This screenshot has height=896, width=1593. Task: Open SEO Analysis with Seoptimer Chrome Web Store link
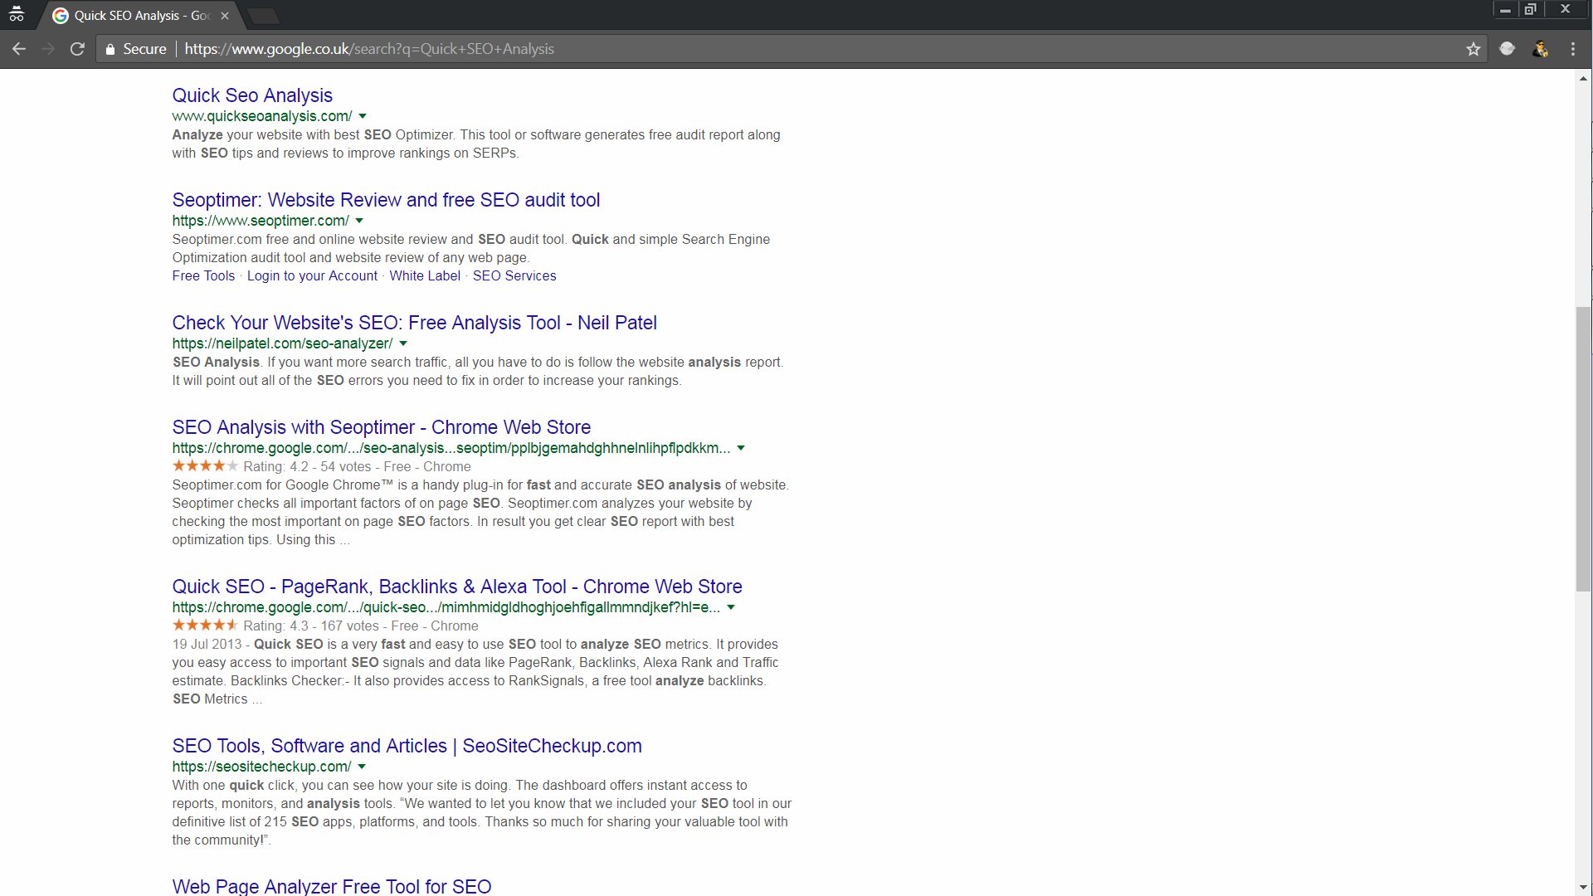(381, 427)
